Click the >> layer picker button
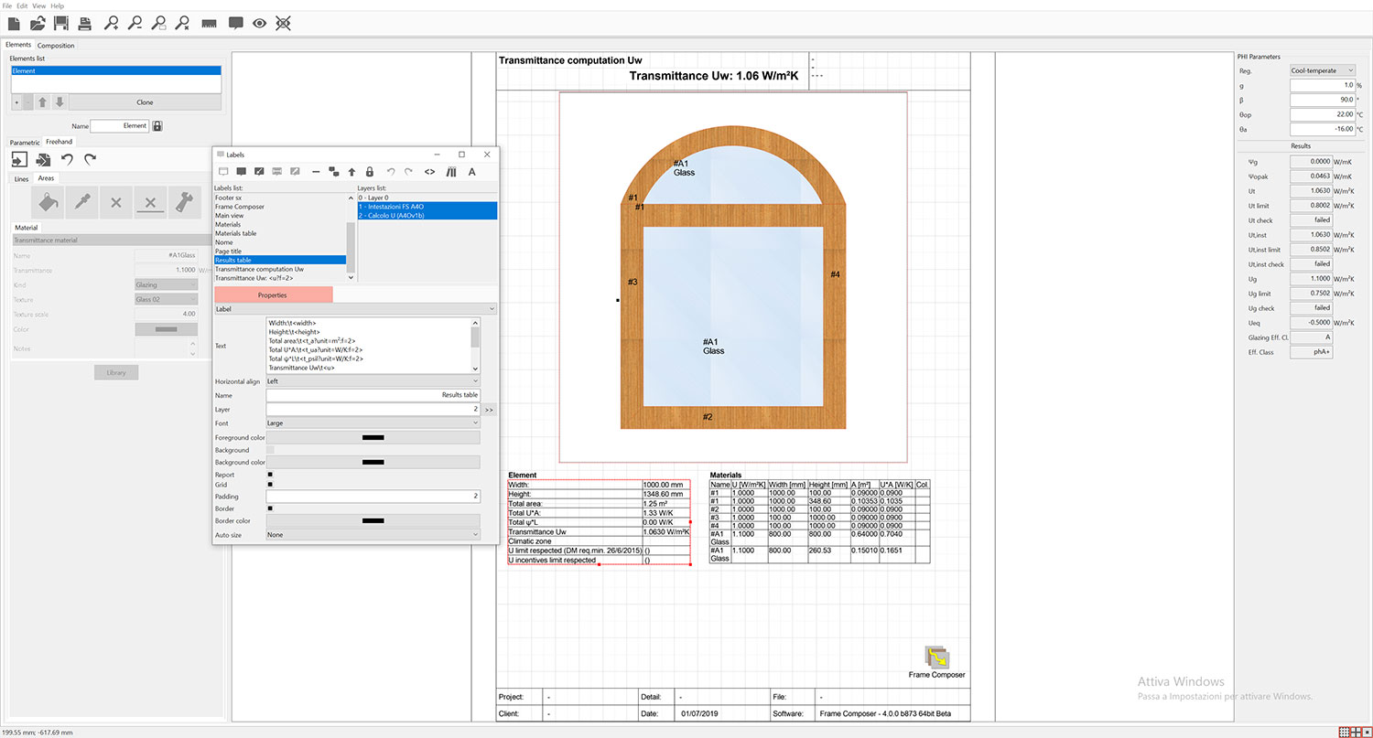The height and width of the screenshot is (738, 1373). [x=489, y=410]
